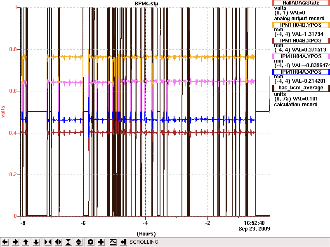This screenshot has height=247, width=330.
Task: Click the 0.6 y-axis tick label
Action: click(13, 91)
